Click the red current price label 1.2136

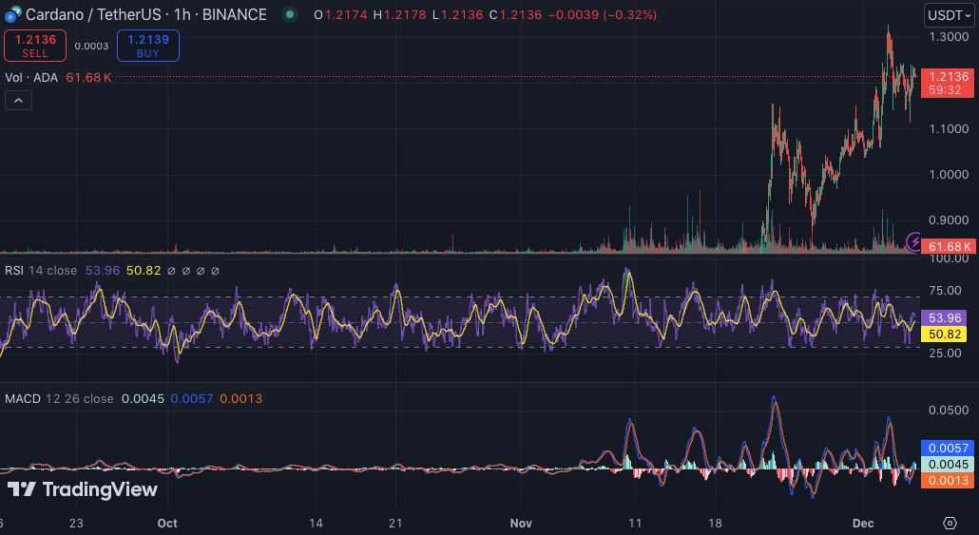(x=948, y=76)
